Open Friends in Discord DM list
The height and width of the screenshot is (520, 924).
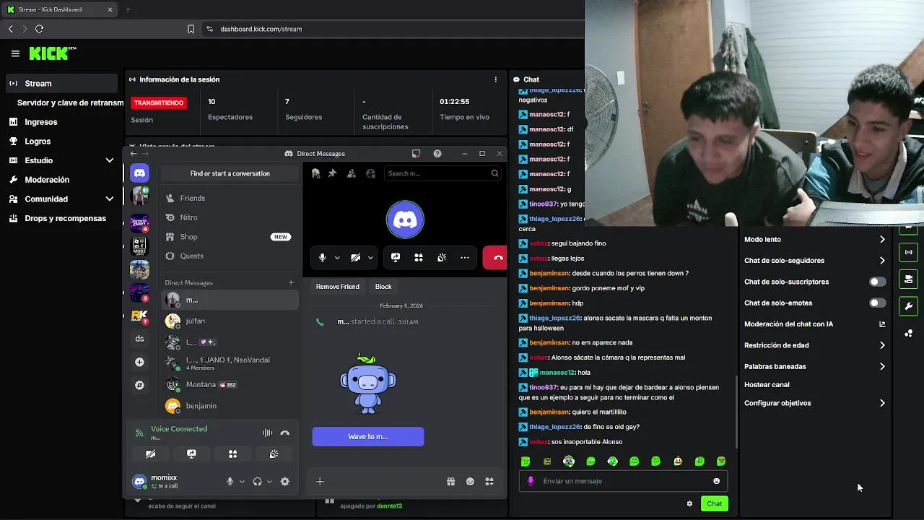click(230, 198)
